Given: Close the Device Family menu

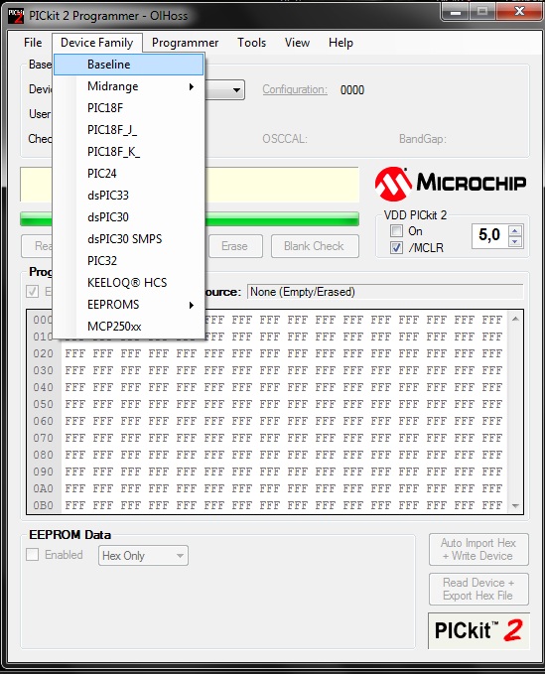Looking at the screenshot, I should click(97, 43).
